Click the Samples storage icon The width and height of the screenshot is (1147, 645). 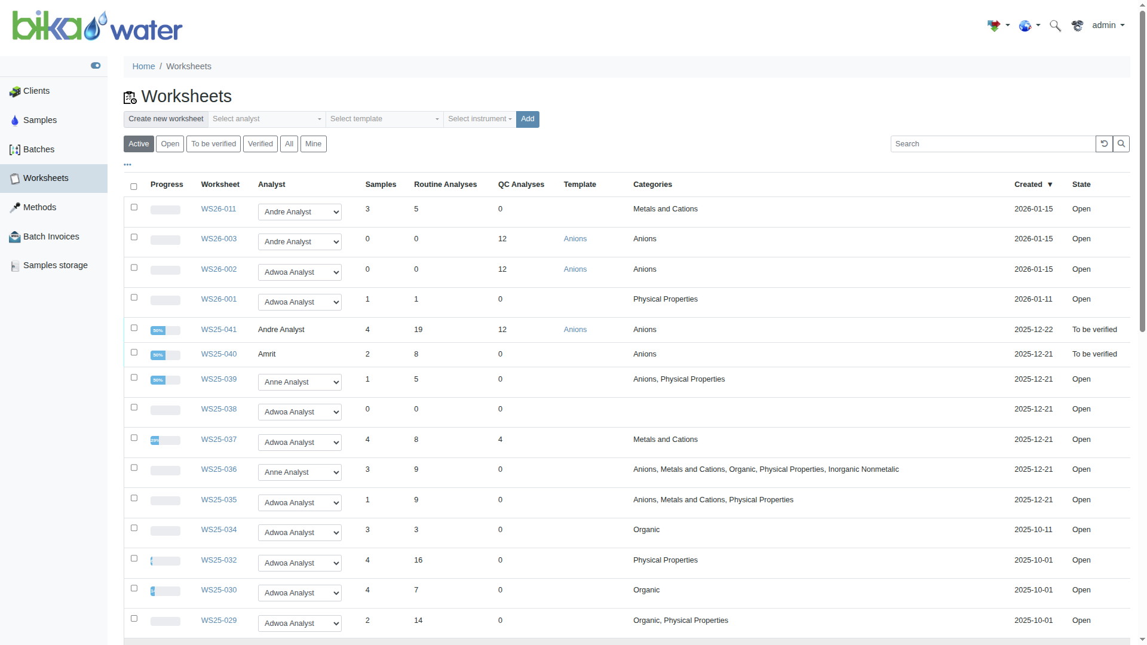coord(15,266)
